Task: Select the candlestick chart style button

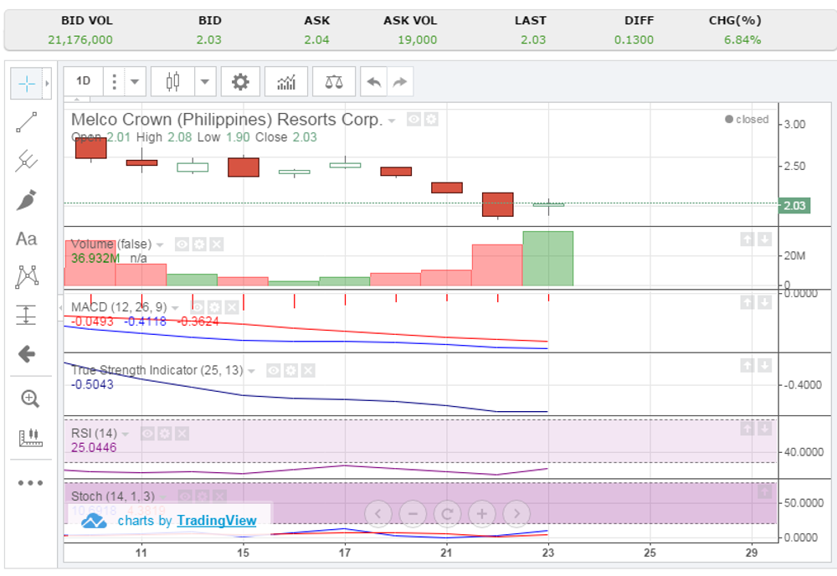Action: (172, 82)
